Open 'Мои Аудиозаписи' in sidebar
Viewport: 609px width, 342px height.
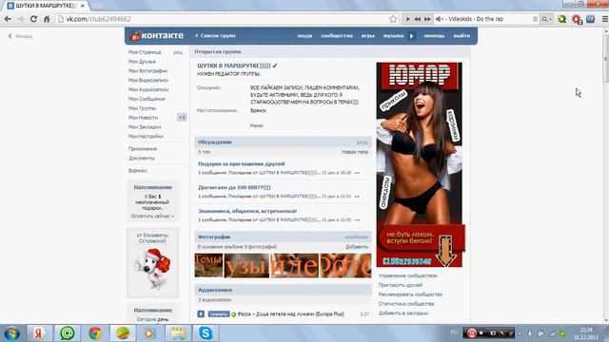148,89
